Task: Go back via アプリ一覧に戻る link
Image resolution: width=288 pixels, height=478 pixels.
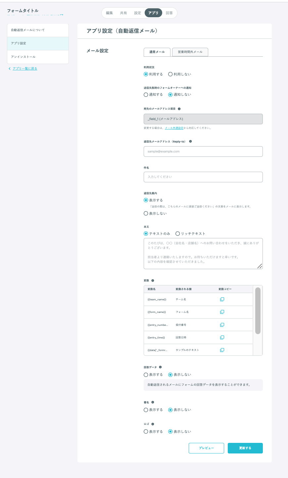Action: click(x=25, y=69)
